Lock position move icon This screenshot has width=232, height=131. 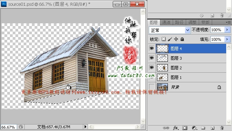tap(176, 39)
